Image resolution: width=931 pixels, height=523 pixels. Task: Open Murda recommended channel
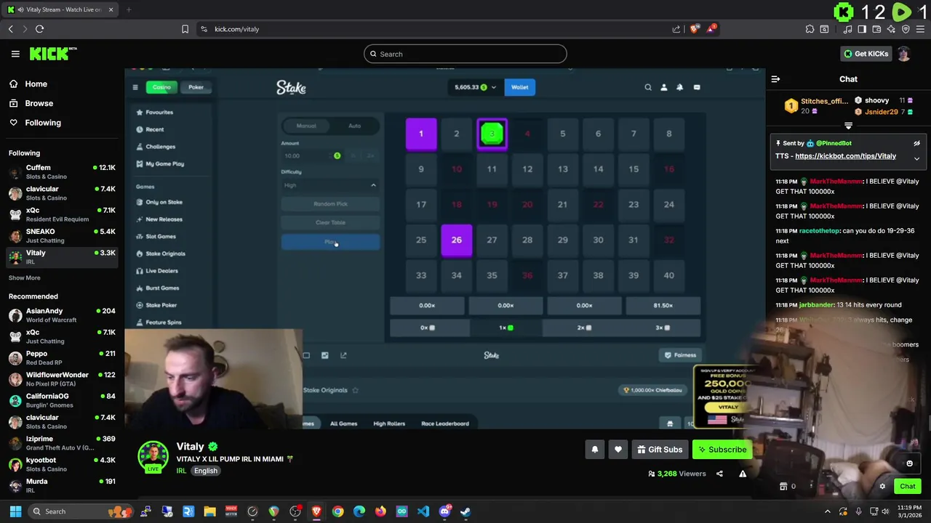pyautogui.click(x=62, y=485)
